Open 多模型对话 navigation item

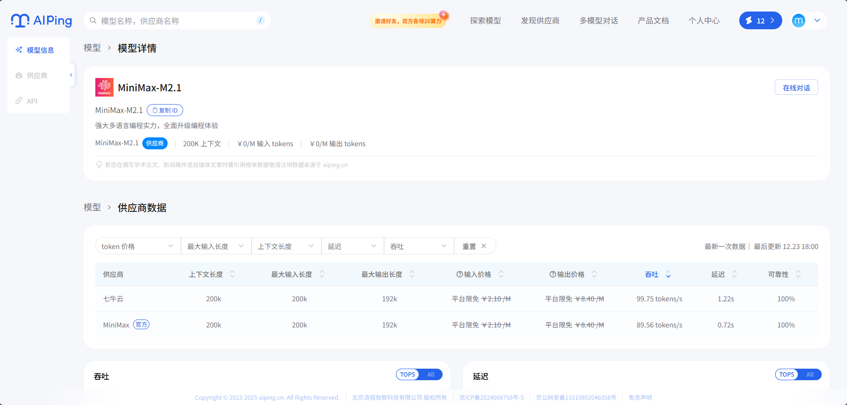point(599,20)
